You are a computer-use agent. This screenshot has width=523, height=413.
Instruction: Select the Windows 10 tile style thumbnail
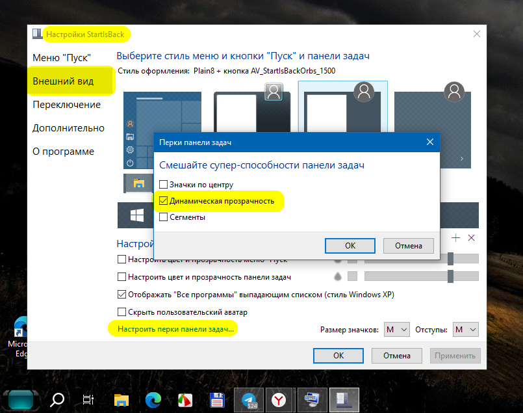(x=162, y=130)
